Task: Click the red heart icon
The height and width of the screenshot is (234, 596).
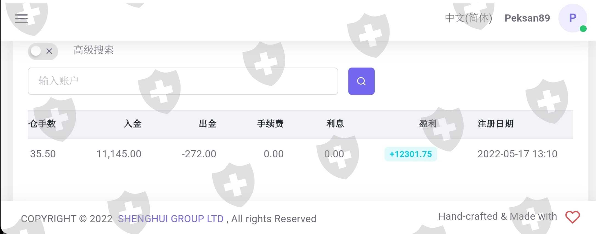Action: click(x=572, y=217)
